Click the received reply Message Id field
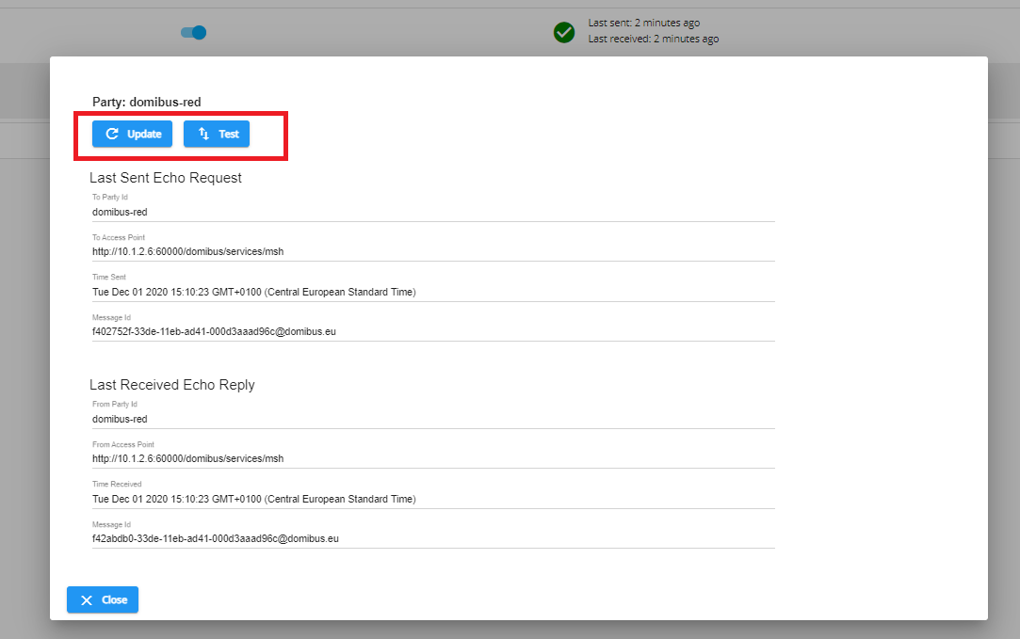 point(432,538)
